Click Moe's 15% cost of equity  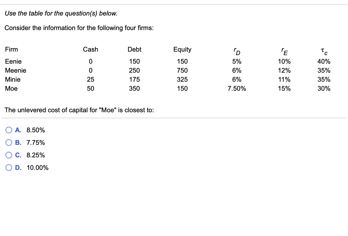tap(284, 88)
